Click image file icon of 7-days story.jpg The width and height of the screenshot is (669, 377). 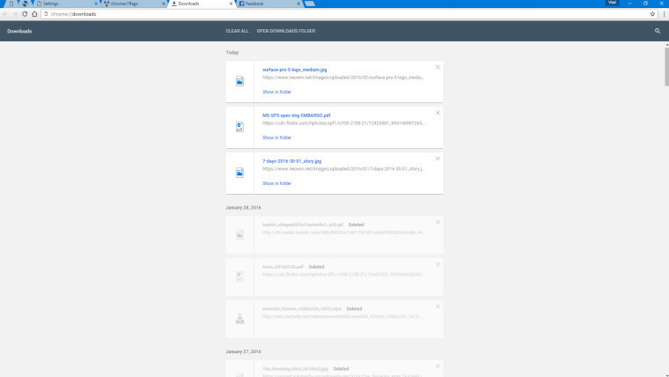click(239, 173)
